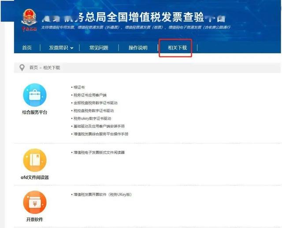
Task: Click the subtitle 支持增值税专用发票 text
Action: tap(136, 27)
